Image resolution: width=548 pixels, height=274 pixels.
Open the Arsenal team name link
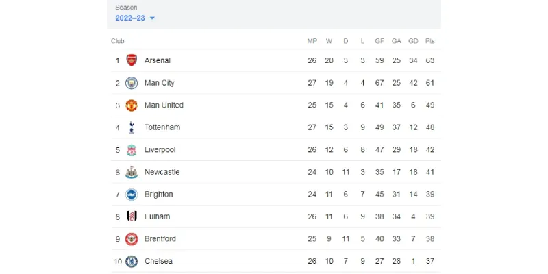coord(158,60)
